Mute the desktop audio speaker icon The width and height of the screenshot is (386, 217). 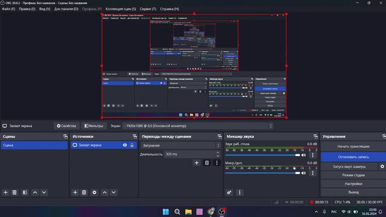pos(304,155)
